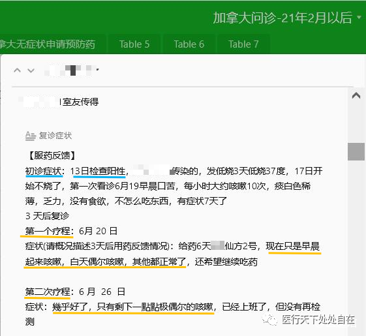Click the 室友传得 field value
Image resolution: width=366 pixels, height=336 pixels.
80,102
